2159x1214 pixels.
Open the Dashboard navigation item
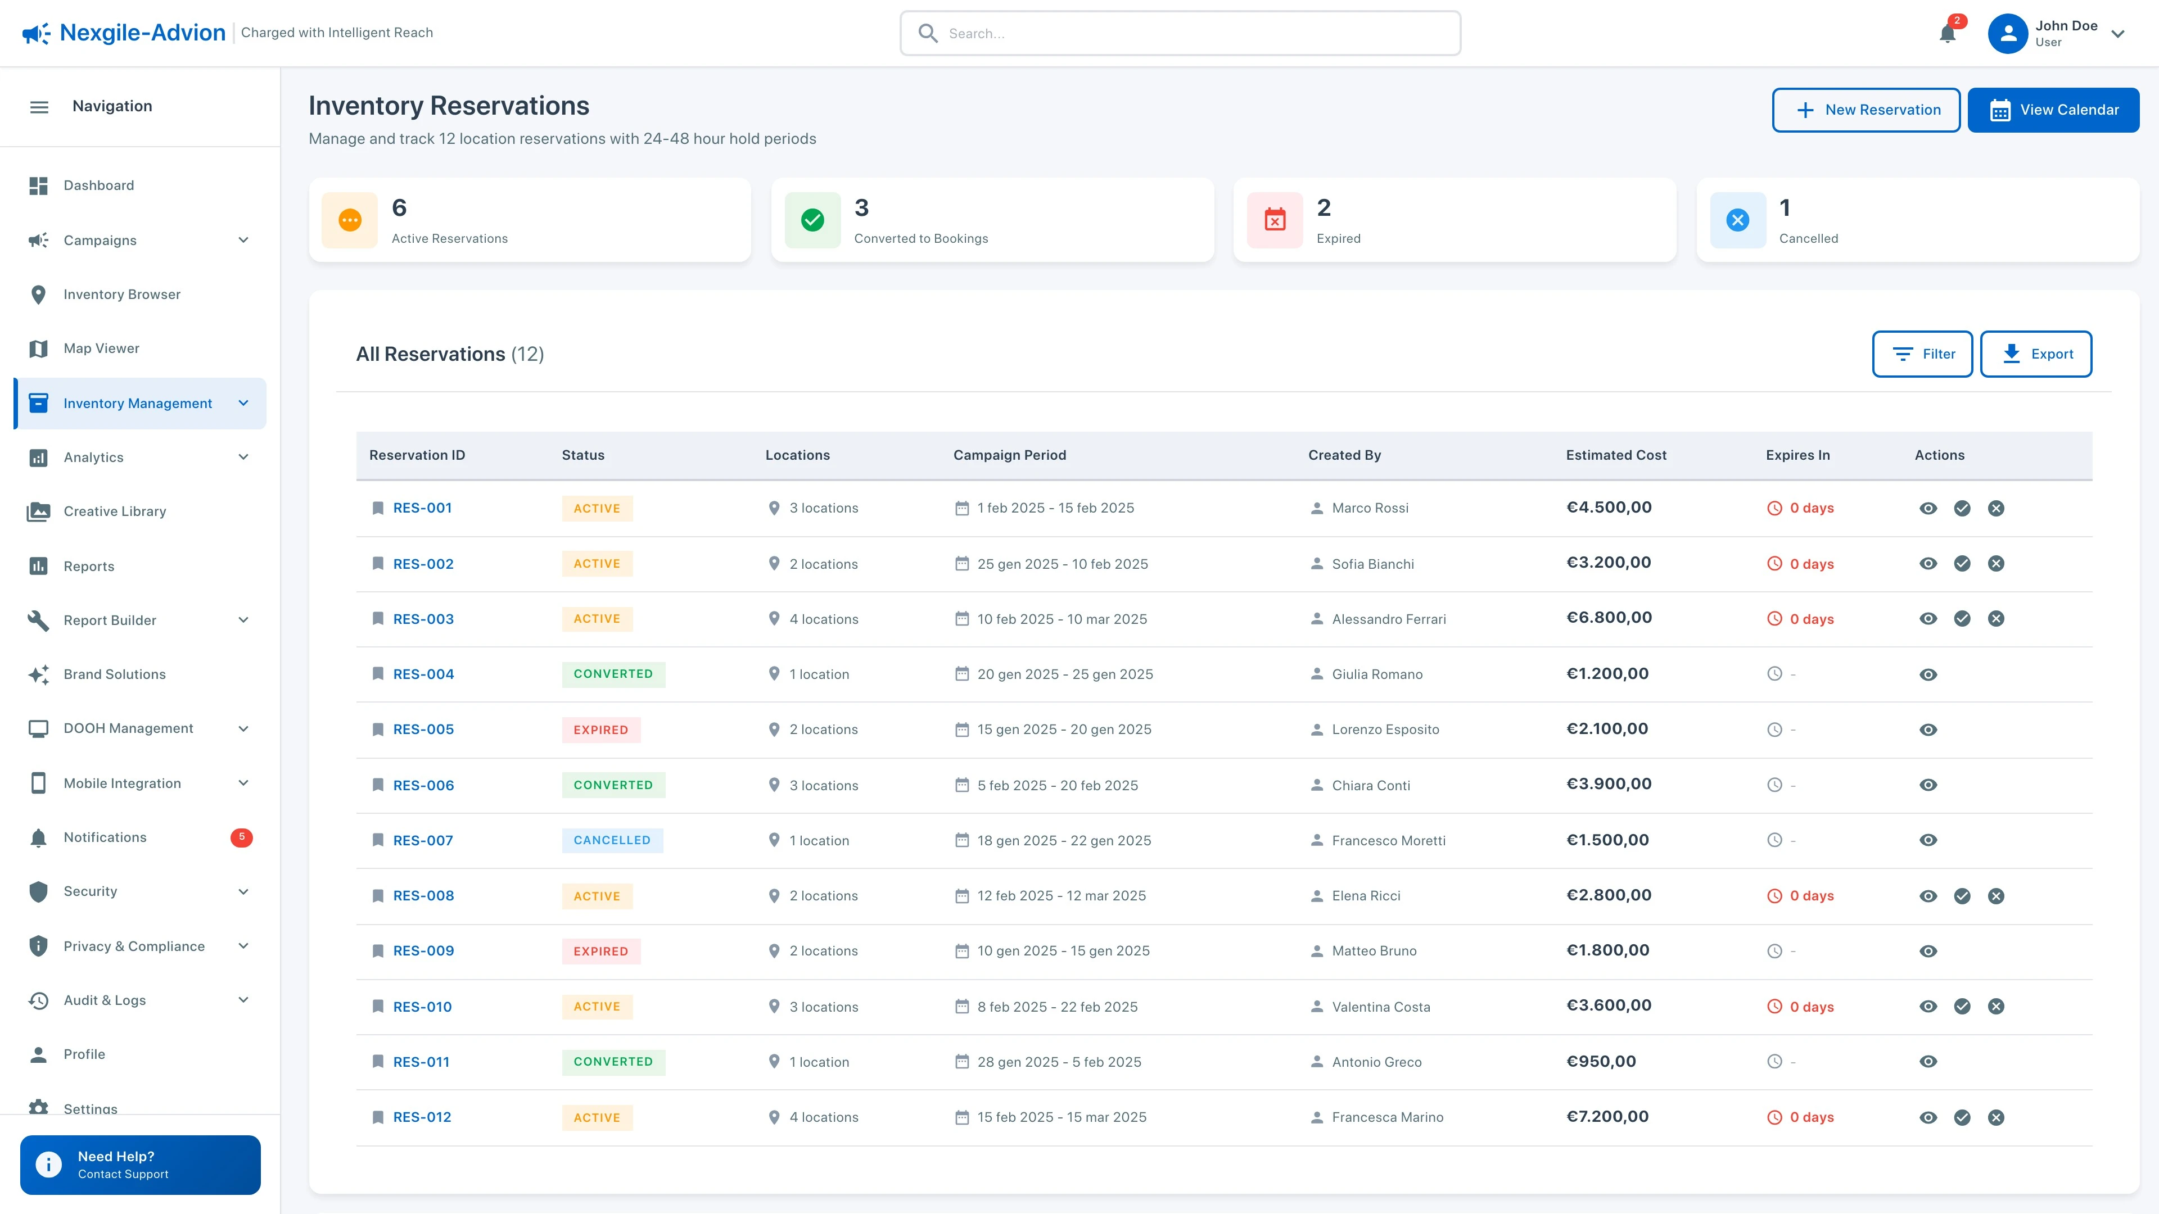(98, 185)
